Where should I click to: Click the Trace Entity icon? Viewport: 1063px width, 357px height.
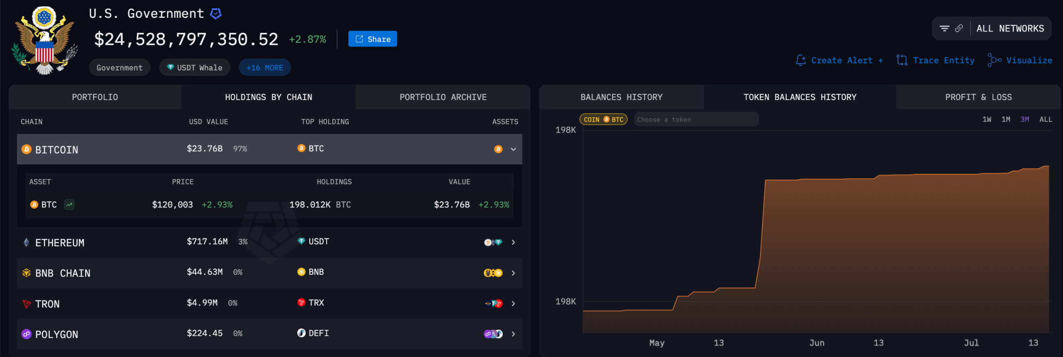(901, 61)
